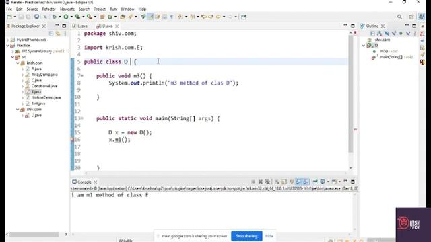This screenshot has width=431, height=242.
Task: Click the Debug bug icon in toolbar
Action: click(x=54, y=17)
